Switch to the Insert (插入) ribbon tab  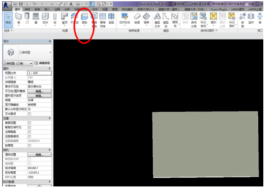pyautogui.click(x=47, y=9)
